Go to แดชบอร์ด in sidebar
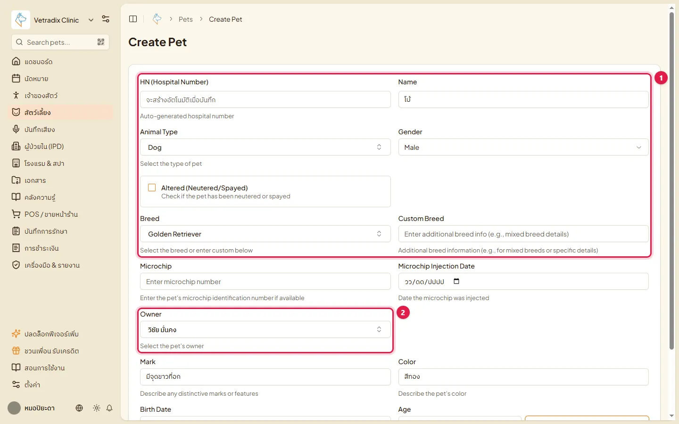Viewport: 679px width, 424px height. coord(60,62)
